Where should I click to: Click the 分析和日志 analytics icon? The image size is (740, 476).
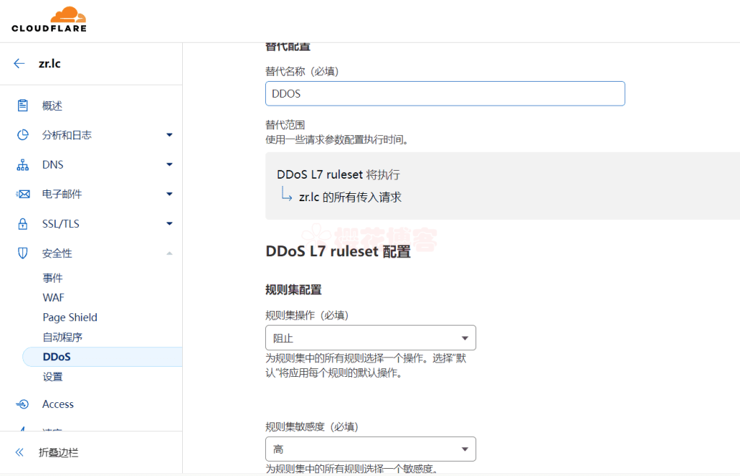[22, 135]
